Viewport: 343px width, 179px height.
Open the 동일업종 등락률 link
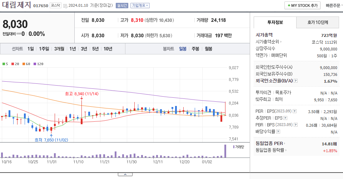click(270, 150)
